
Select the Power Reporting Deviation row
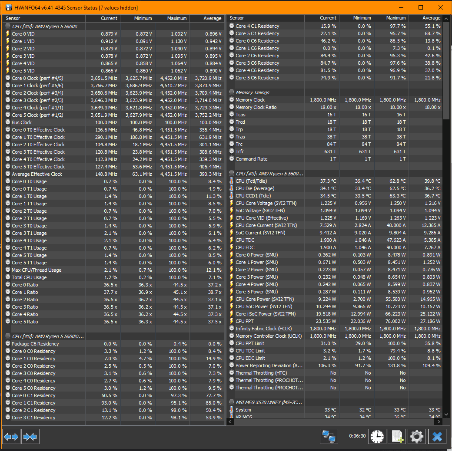coord(335,365)
